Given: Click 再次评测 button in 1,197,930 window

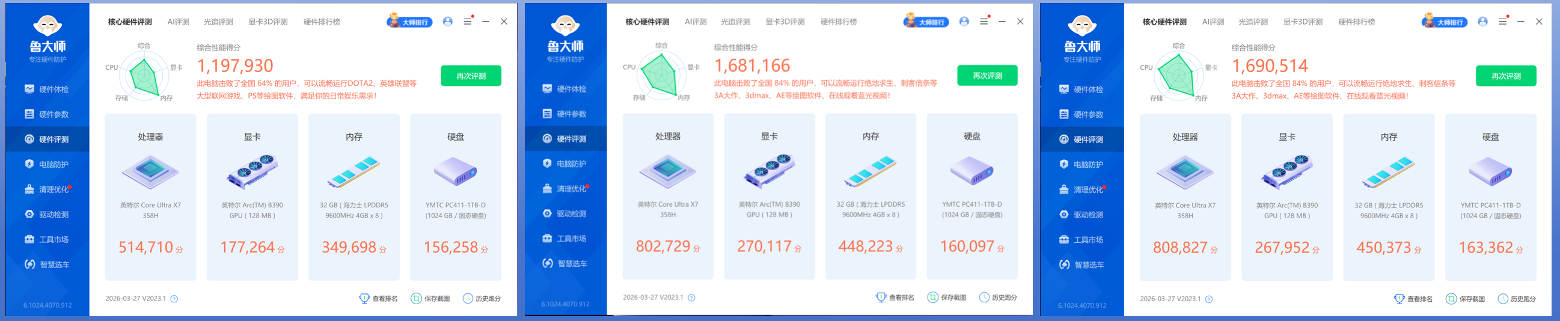Looking at the screenshot, I should [x=471, y=76].
